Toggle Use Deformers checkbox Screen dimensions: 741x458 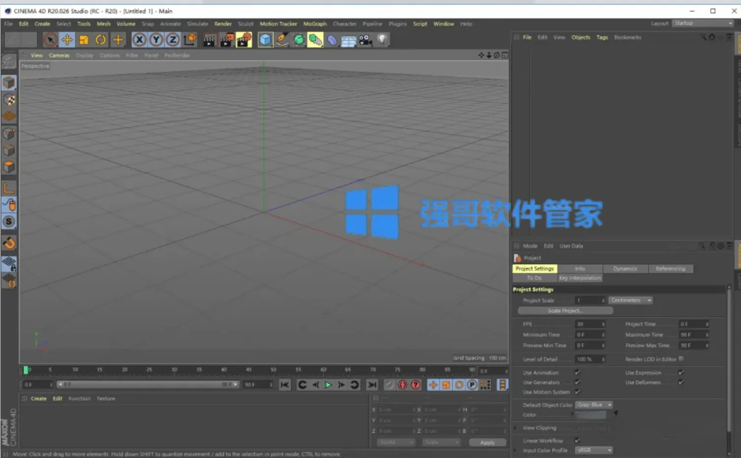pos(681,382)
